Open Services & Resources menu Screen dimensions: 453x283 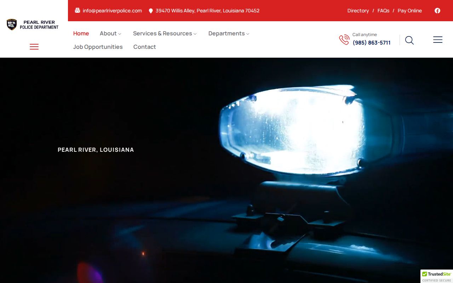(x=162, y=33)
